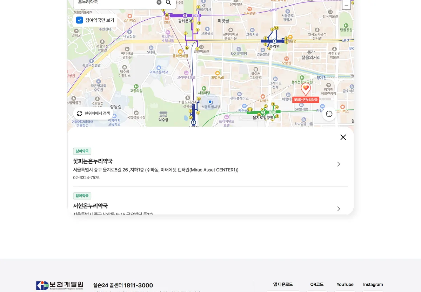Open details chevron for 꽃피는온누리약국

click(x=339, y=164)
